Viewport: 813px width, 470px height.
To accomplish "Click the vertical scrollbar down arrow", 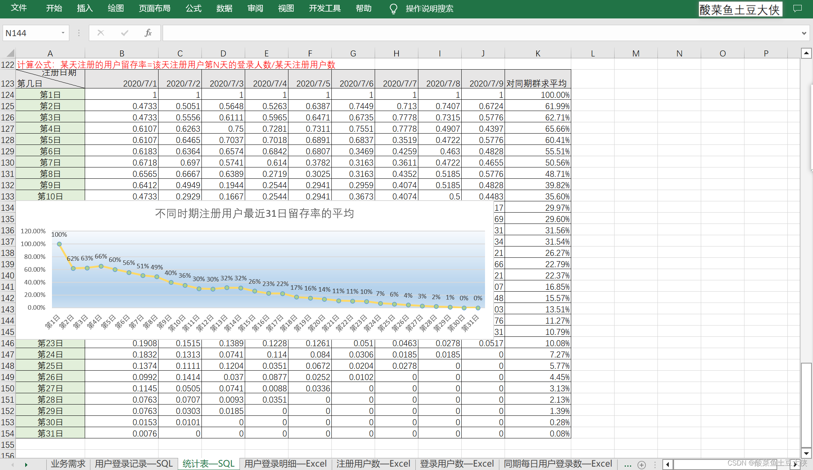I will click(806, 453).
